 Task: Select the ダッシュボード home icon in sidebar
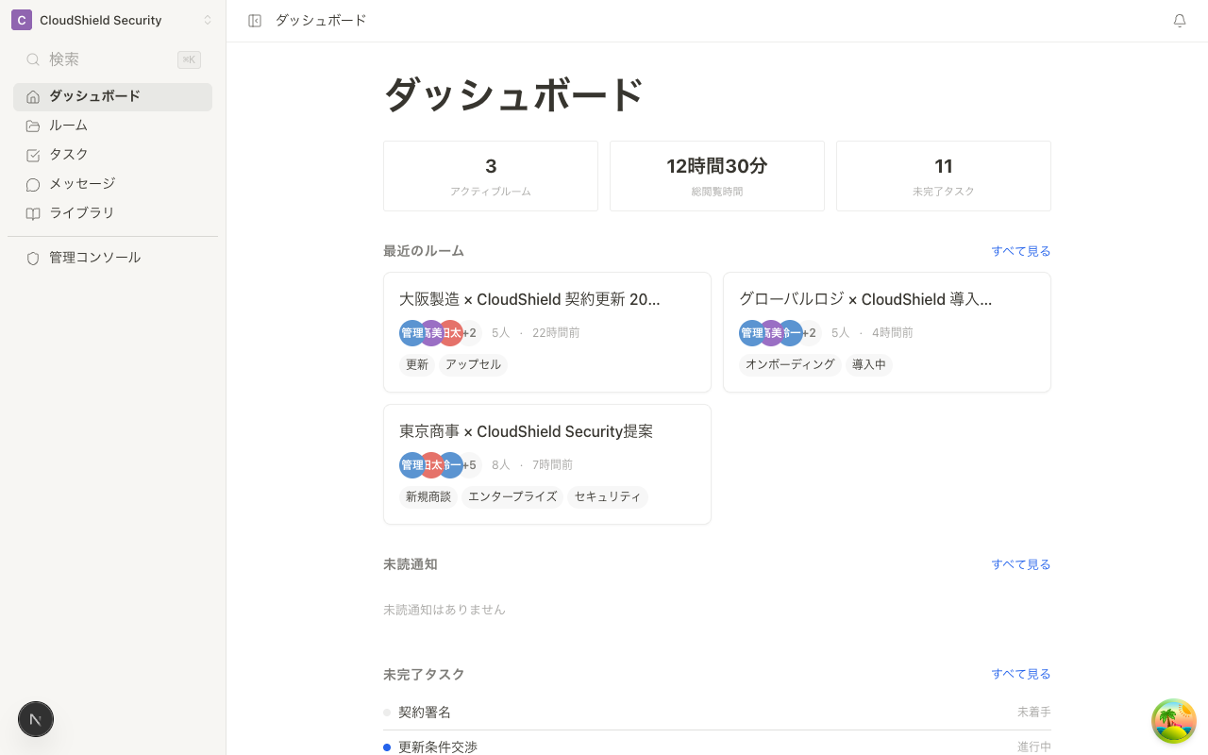point(33,96)
